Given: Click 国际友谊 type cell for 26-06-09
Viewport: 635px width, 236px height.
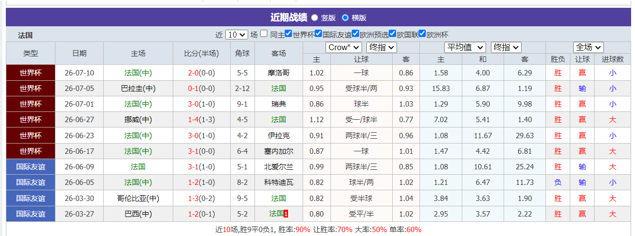Looking at the screenshot, I should tap(31, 167).
